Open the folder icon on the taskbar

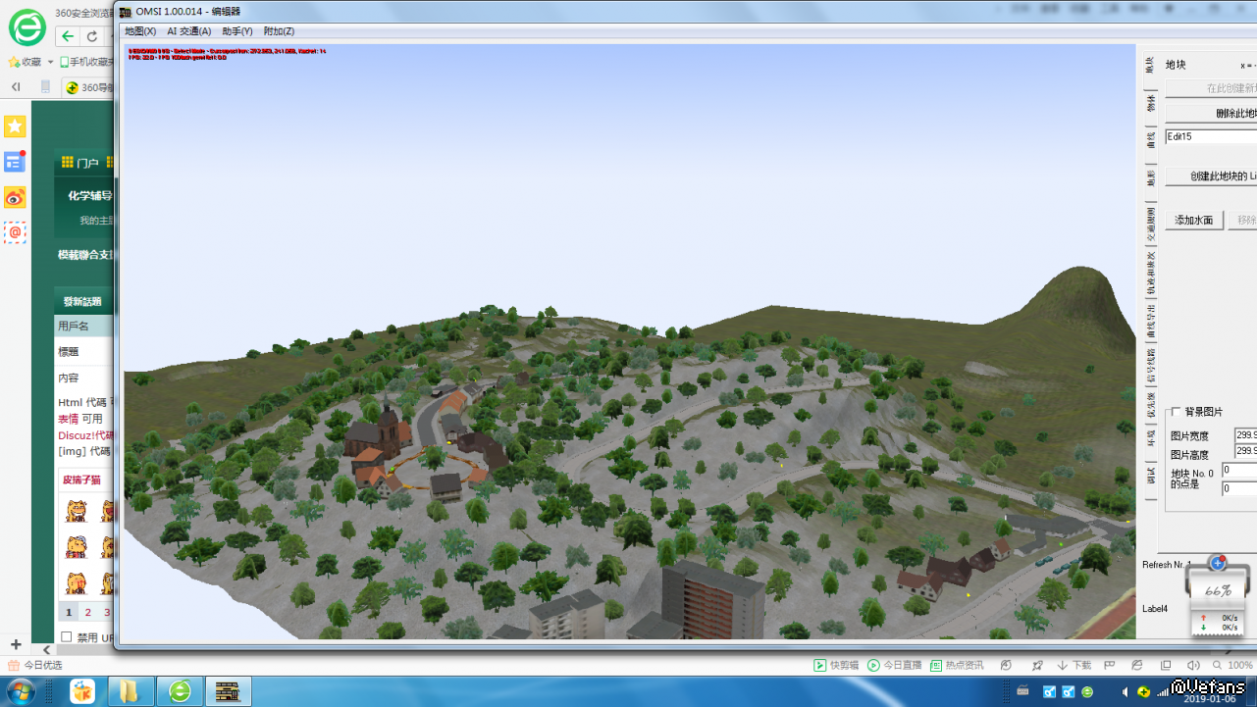pos(129,691)
